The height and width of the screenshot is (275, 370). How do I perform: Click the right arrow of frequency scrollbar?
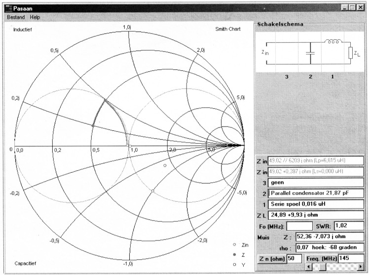[x=360, y=267]
